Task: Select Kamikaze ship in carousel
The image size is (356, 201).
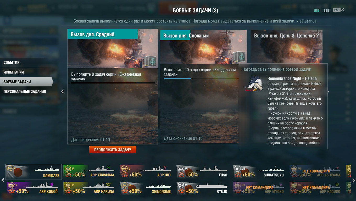Action: pyautogui.click(x=34, y=172)
